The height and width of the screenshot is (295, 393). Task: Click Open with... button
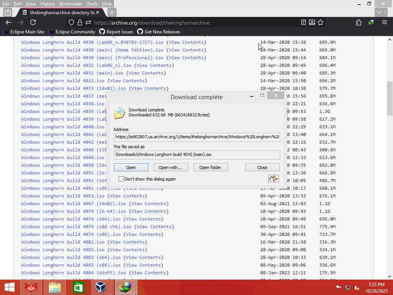(170, 167)
